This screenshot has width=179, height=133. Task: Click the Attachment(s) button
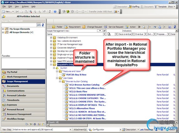(x=80, y=130)
